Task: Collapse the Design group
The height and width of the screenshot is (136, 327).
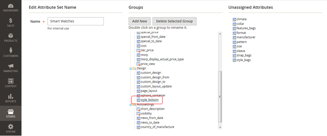Action: (x=131, y=69)
